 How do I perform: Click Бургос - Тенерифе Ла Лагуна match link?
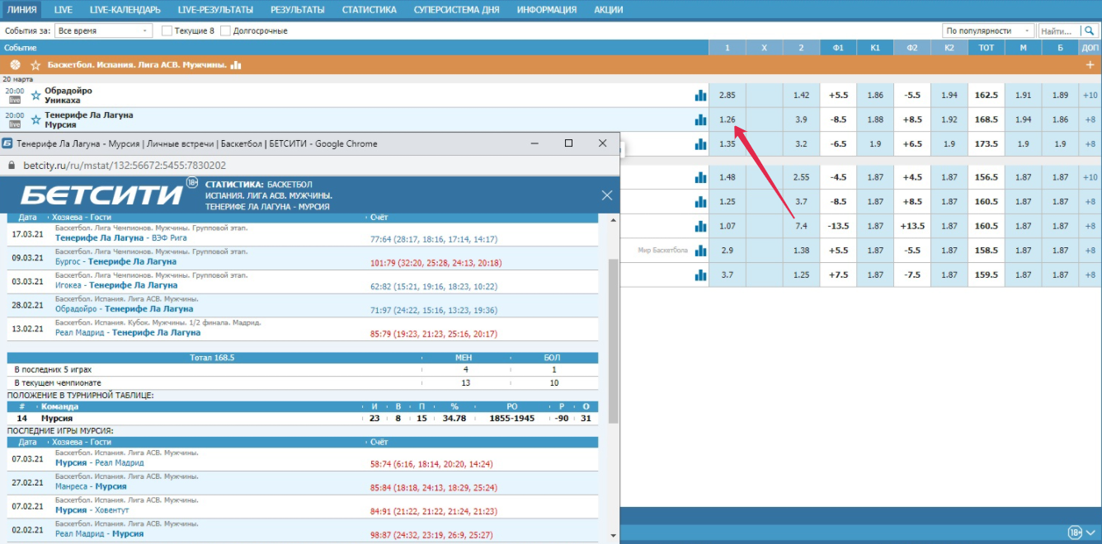115,262
